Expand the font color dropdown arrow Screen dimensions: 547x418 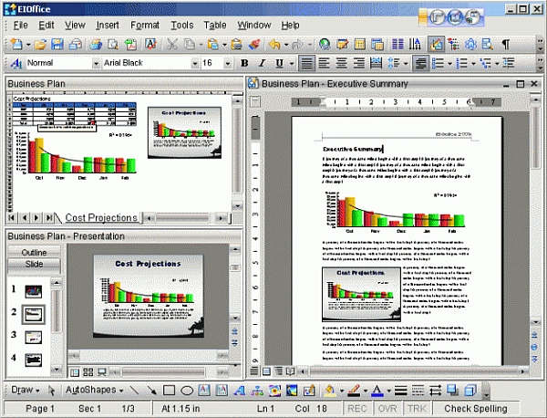click(388, 391)
